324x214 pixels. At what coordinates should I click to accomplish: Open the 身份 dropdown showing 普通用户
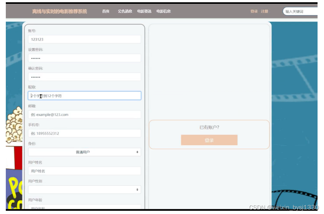pos(84,152)
